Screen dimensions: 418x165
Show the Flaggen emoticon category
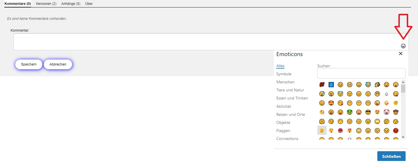pyautogui.click(x=283, y=131)
